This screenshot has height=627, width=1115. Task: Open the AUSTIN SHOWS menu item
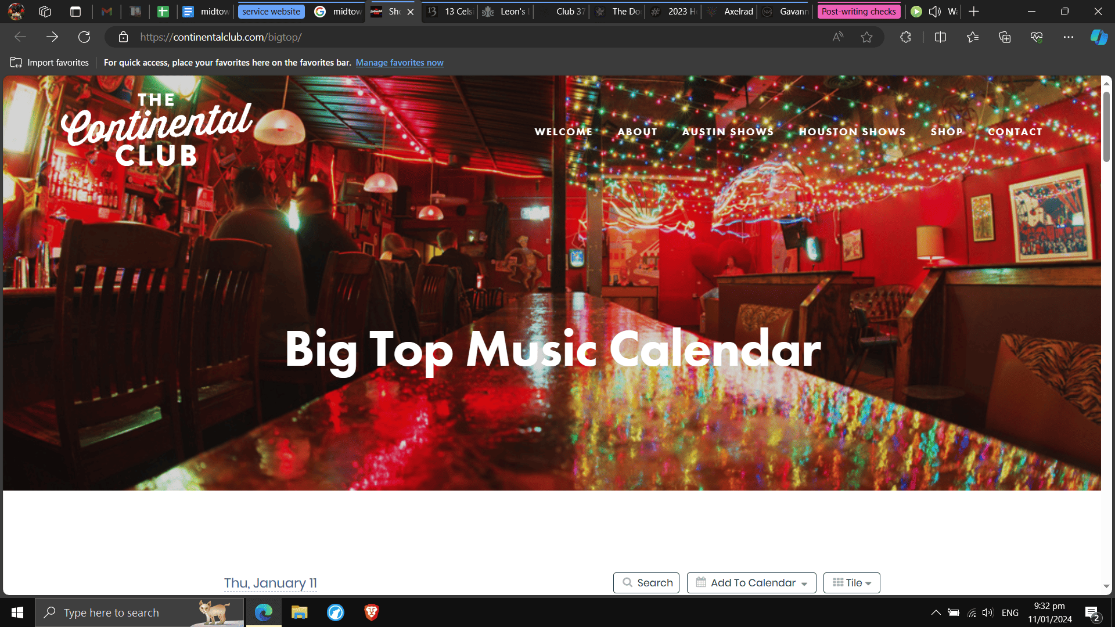(x=728, y=132)
